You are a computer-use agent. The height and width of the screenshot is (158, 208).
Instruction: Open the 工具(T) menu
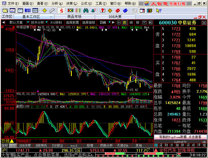point(101,4)
